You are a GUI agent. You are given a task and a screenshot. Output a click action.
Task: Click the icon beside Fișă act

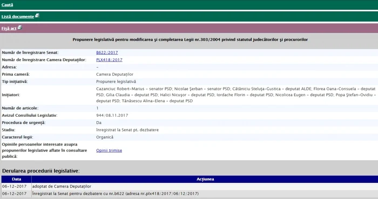coord(20,28)
